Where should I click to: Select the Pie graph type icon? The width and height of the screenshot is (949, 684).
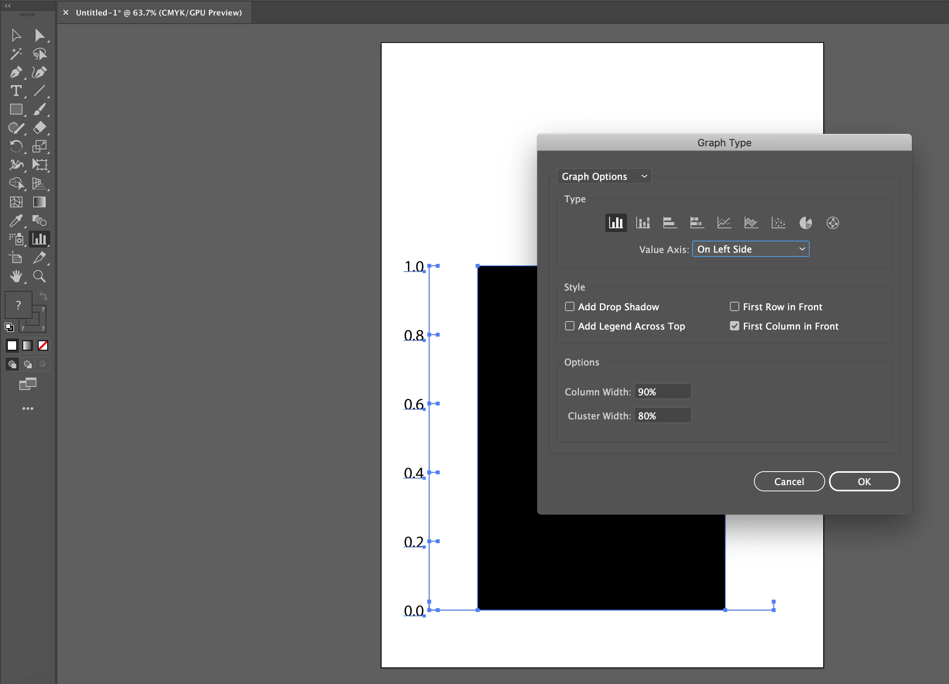805,223
